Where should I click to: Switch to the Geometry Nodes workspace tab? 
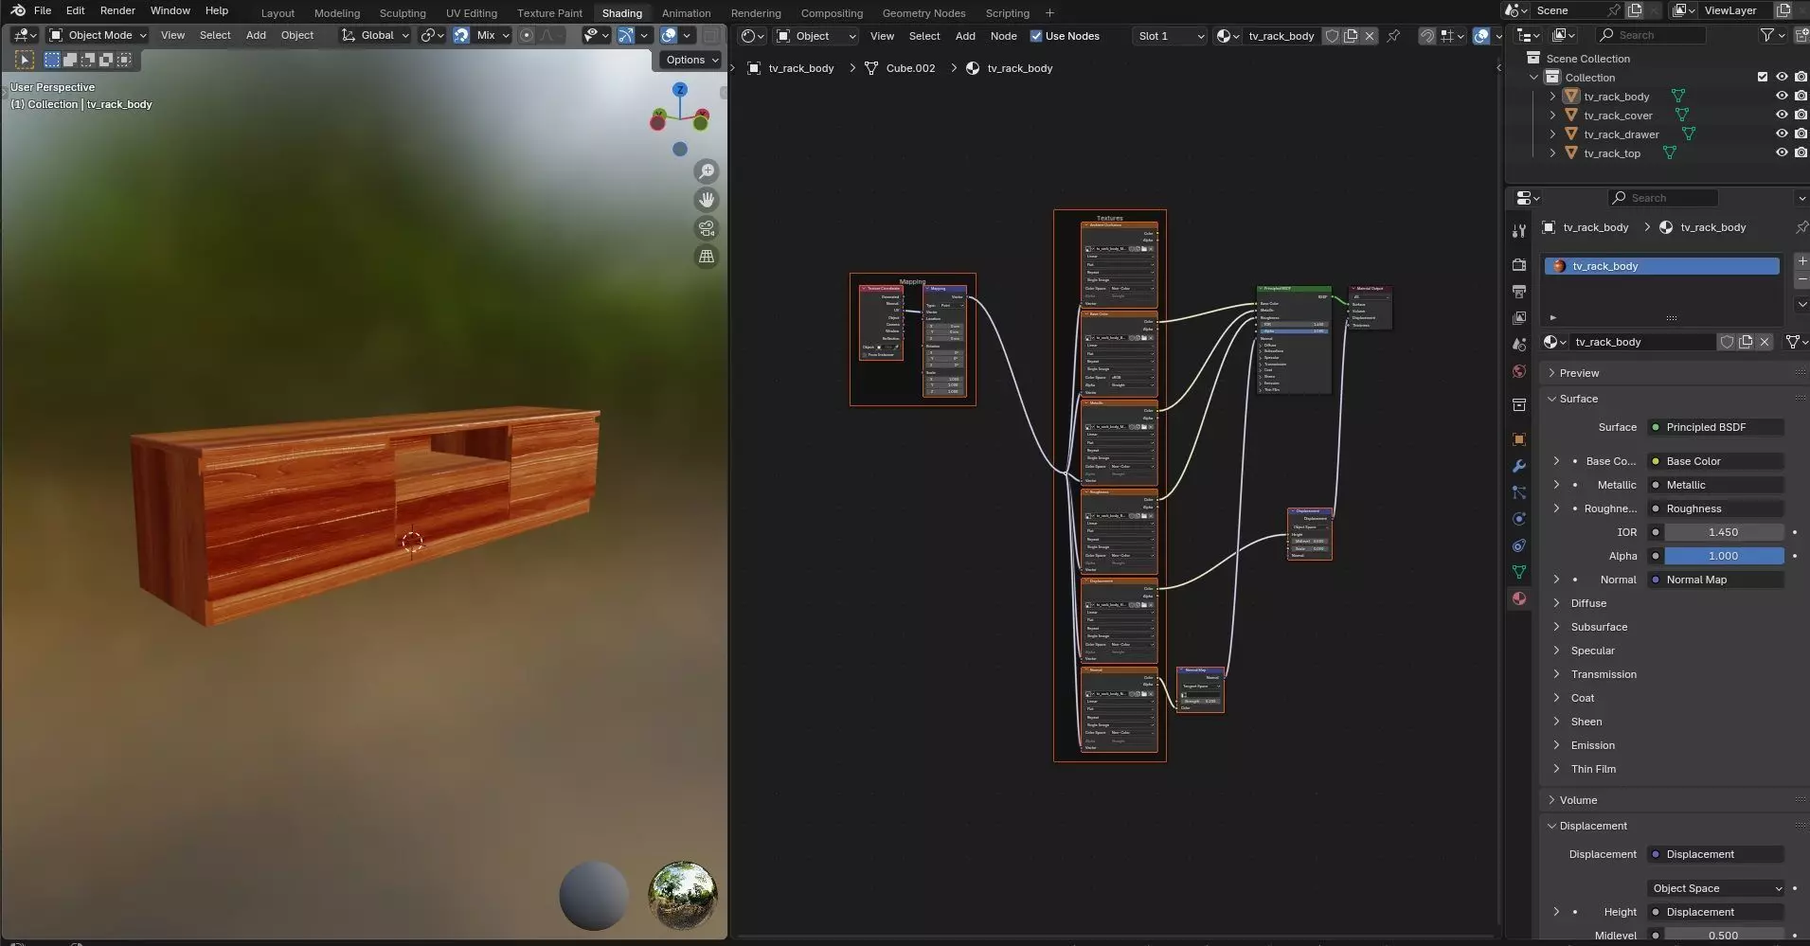pos(923,13)
